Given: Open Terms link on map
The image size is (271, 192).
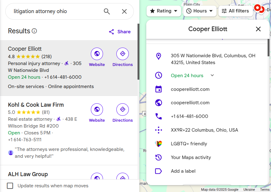Looking at the screenshot, I should tap(264, 190).
